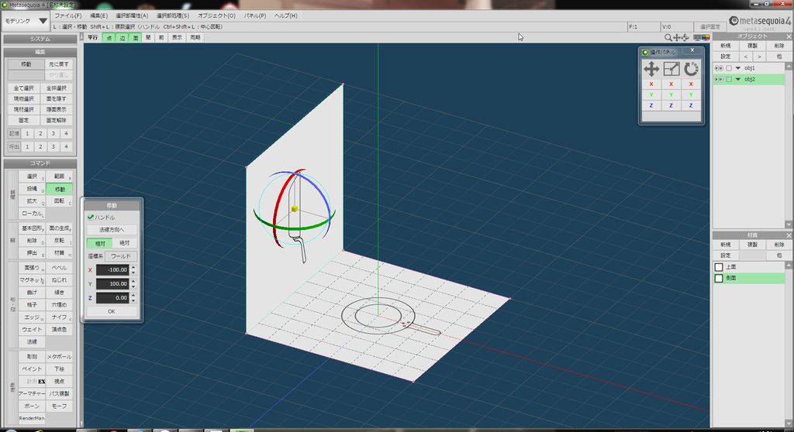794x432 pixels.
Task: Click the blue Z under the rotate icon
Action: tap(691, 105)
